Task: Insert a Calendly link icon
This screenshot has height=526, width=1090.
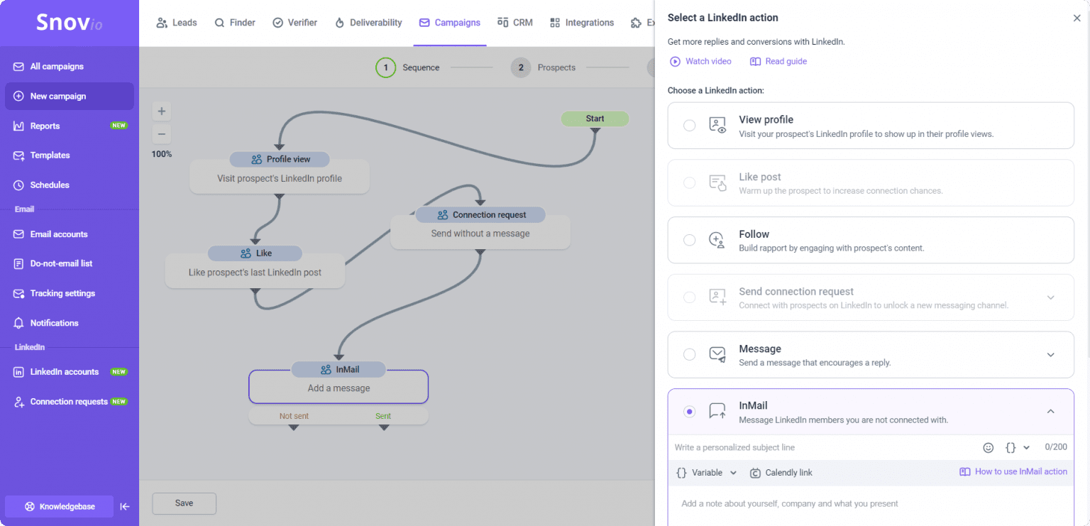Action: tap(756, 473)
